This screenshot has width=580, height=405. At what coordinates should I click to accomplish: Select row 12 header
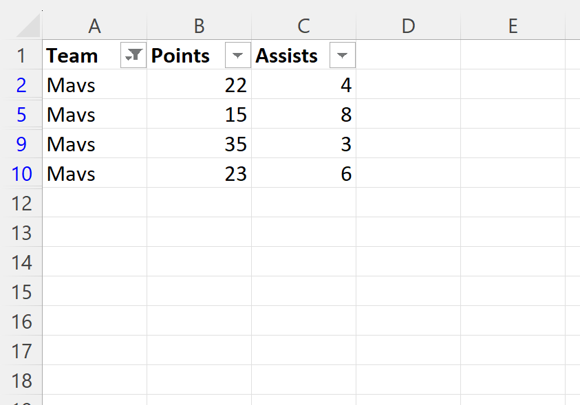tap(21, 204)
